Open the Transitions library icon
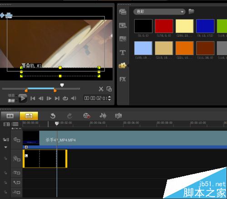Image resolution: width=227 pixels, height=199 pixels. coord(123,25)
